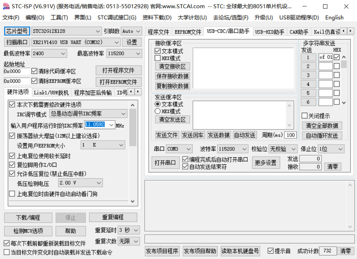Click 打开程序文件 button
The width and height of the screenshot is (357, 259).
tap(118, 70)
